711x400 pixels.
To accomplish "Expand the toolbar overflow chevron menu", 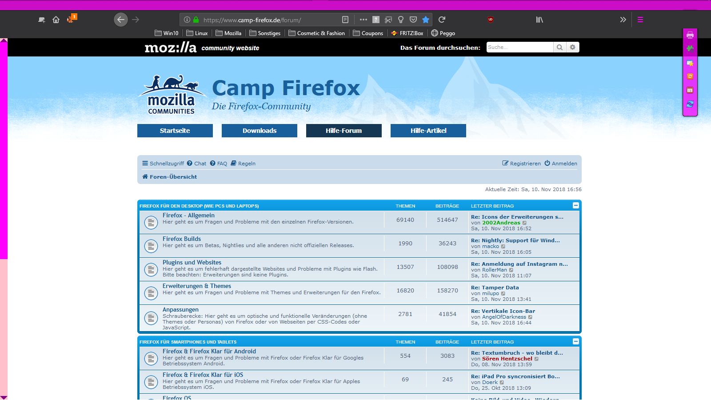I will tap(623, 20).
